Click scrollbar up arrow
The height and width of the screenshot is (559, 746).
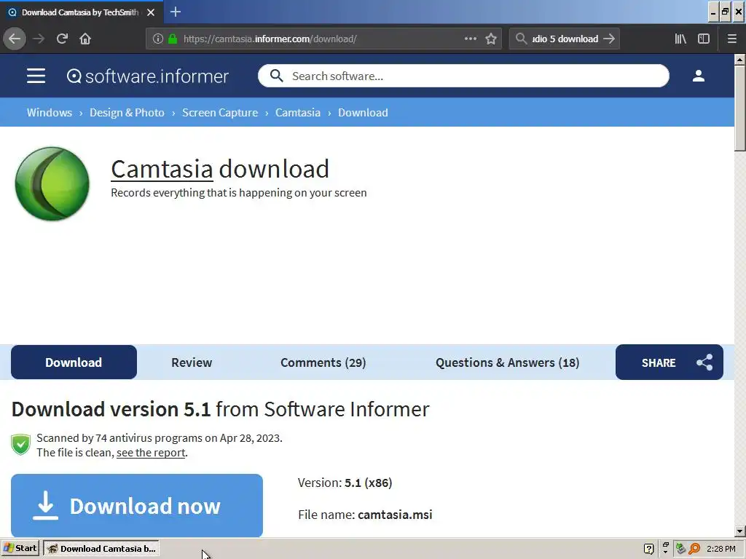pos(739,60)
